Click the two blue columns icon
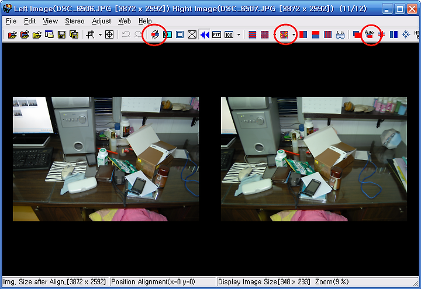This screenshot has height=289, width=421. pos(394,34)
